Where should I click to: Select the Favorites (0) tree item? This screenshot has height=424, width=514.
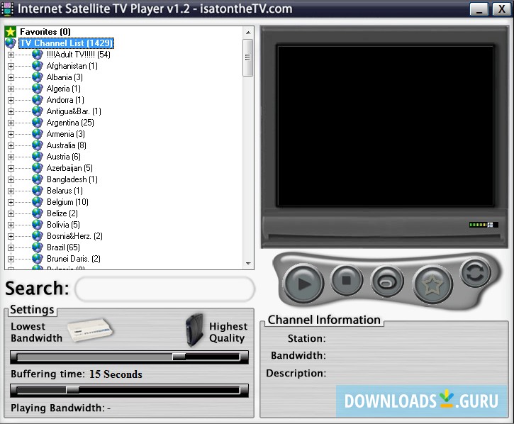[x=45, y=32]
